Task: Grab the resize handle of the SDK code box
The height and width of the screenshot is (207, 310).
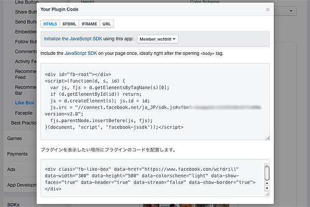Action: (268, 138)
